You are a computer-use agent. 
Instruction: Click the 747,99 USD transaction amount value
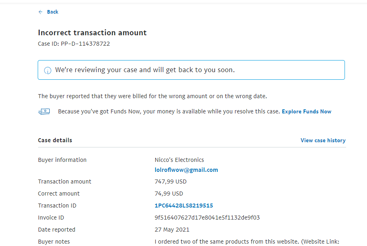(x=170, y=182)
